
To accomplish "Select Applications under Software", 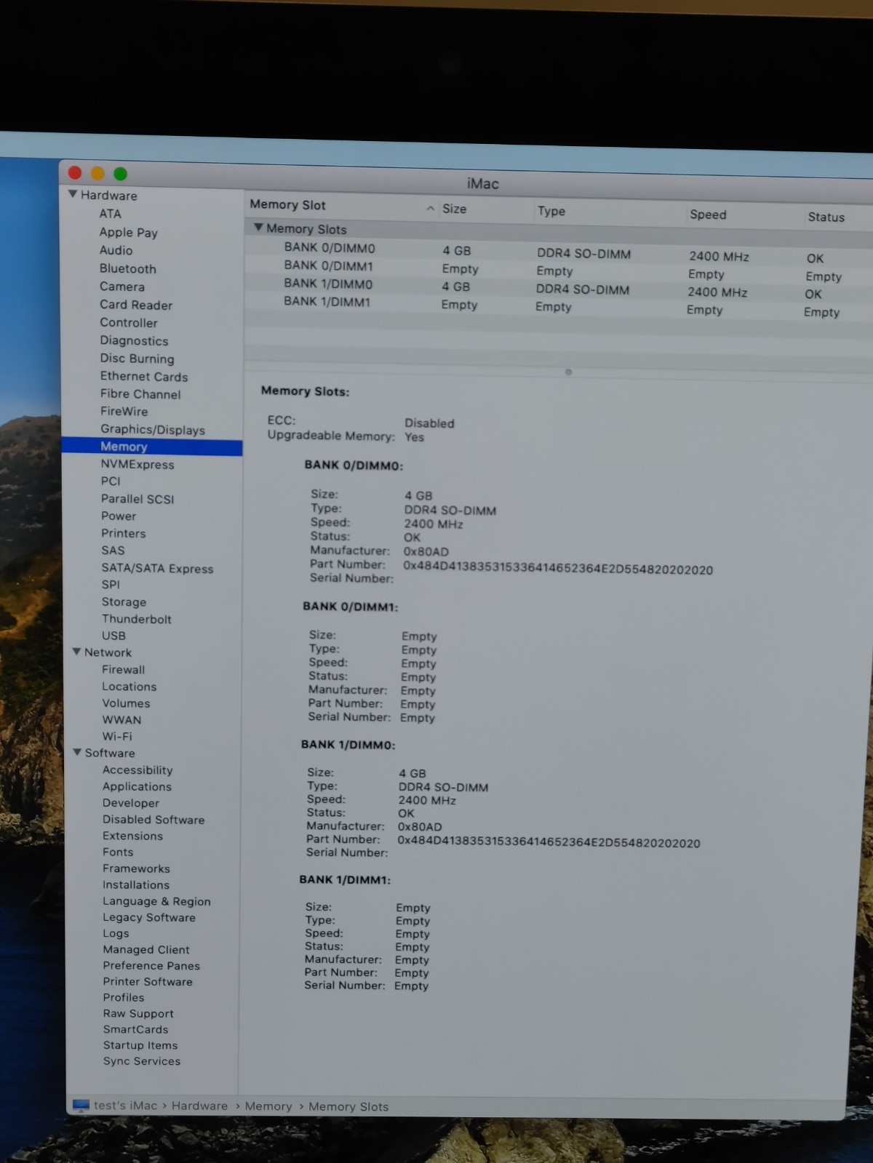I will pyautogui.click(x=137, y=786).
